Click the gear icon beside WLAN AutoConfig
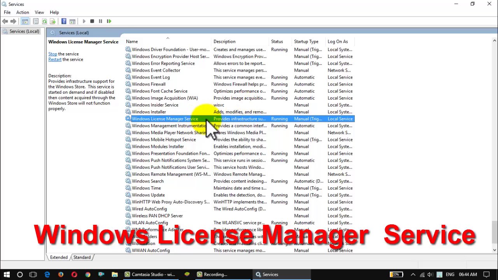Image resolution: width=498 pixels, height=280 pixels. [128, 223]
